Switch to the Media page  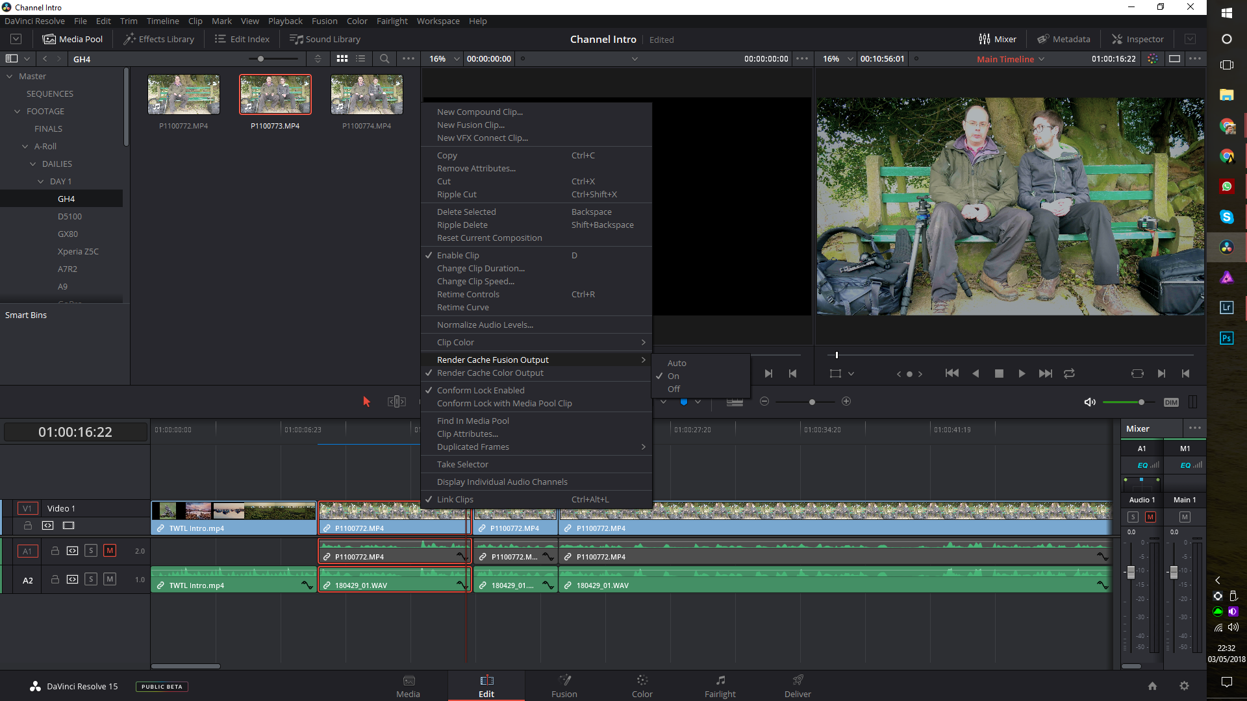click(408, 685)
